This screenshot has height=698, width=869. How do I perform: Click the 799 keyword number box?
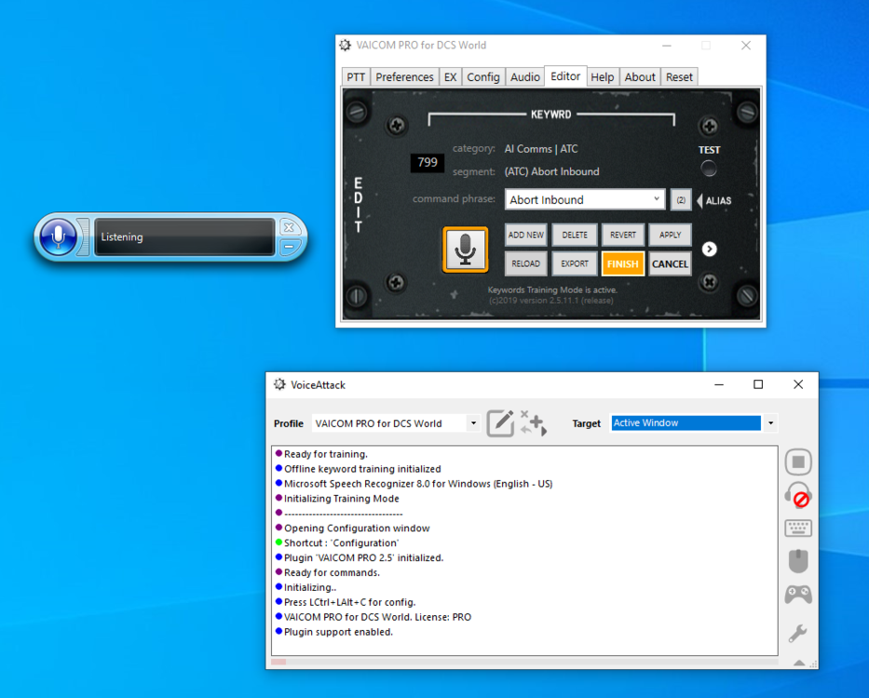tap(428, 162)
